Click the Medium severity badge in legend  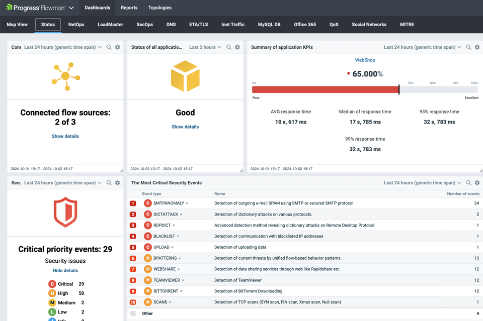tap(52, 303)
